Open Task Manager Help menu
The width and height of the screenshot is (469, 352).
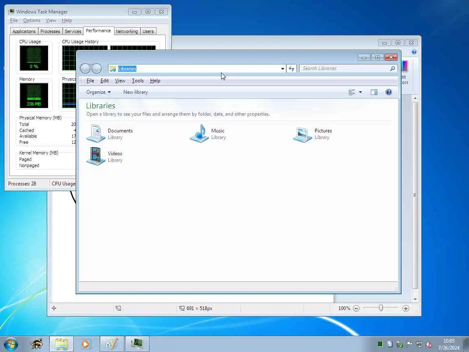[x=67, y=20]
